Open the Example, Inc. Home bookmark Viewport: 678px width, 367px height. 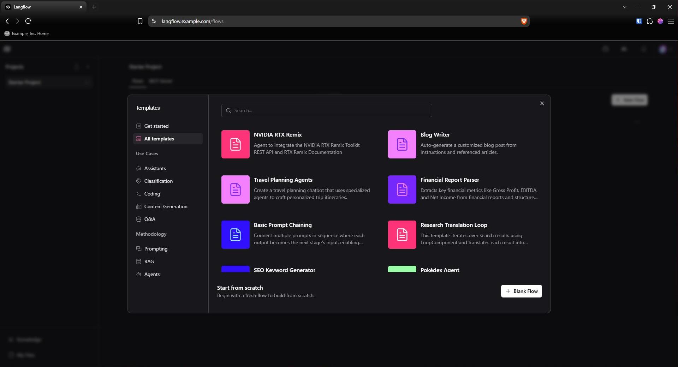(26, 34)
